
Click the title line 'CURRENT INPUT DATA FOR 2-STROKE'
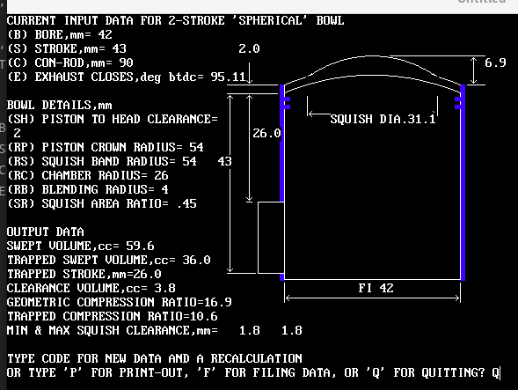(x=175, y=20)
